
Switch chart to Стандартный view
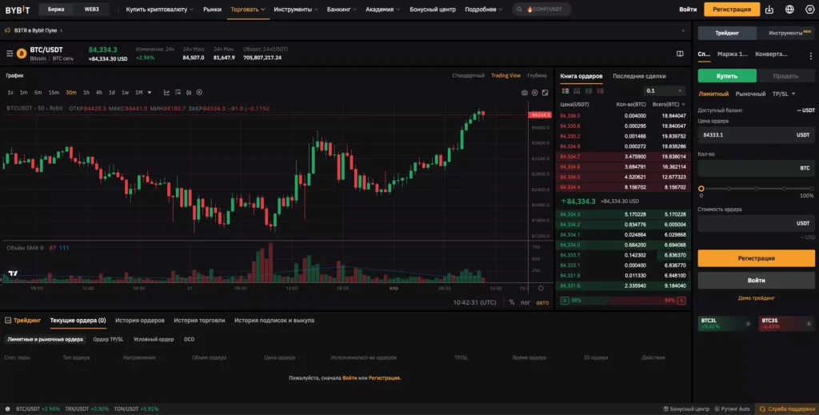tap(468, 76)
